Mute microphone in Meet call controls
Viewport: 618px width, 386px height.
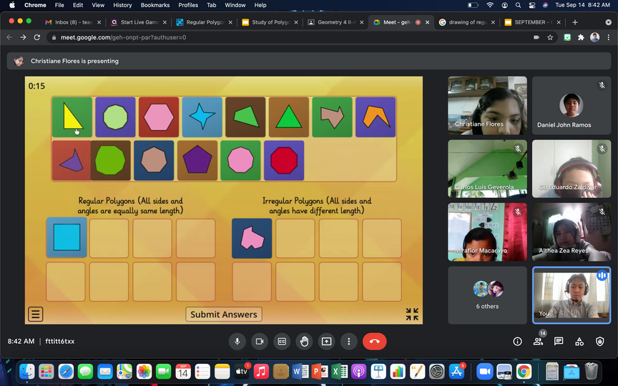[237, 342]
